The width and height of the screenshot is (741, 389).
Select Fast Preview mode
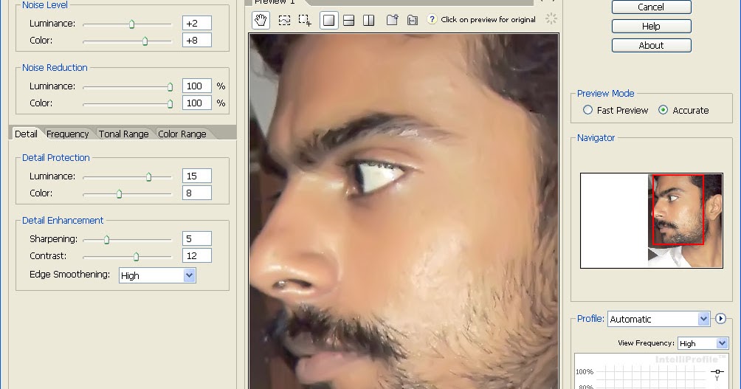[x=587, y=110]
